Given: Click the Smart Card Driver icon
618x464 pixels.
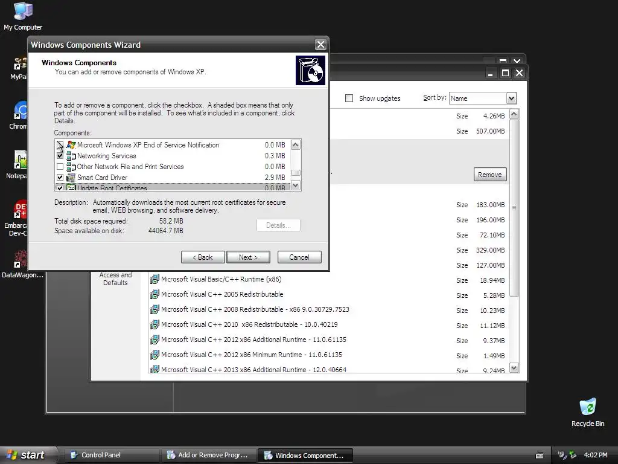Looking at the screenshot, I should pos(71,178).
